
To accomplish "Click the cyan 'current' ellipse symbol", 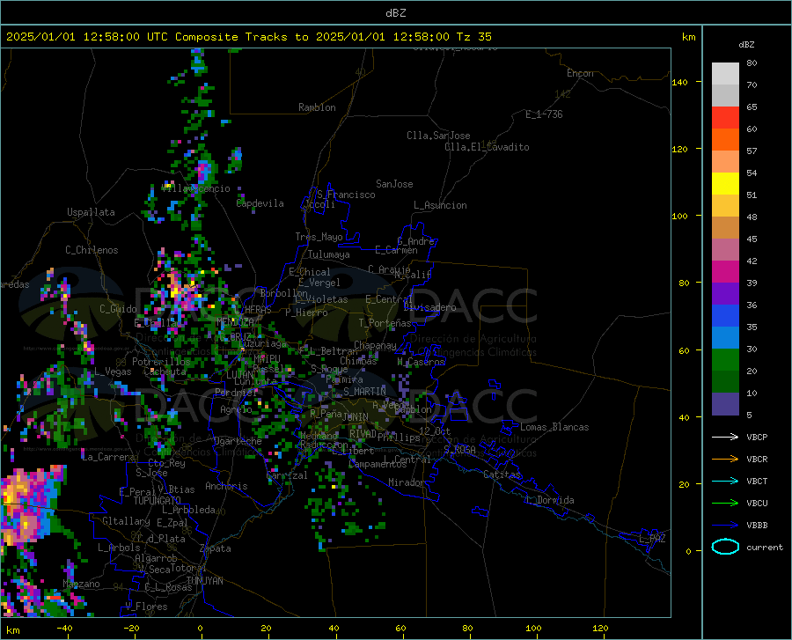I will coord(725,547).
